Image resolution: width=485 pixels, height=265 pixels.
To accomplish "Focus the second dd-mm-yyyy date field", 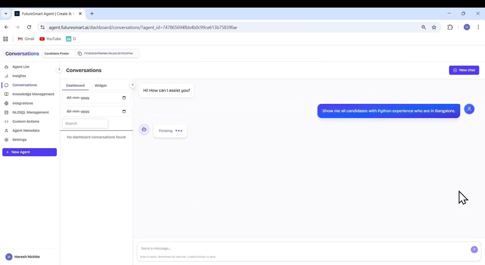I will pos(96,111).
